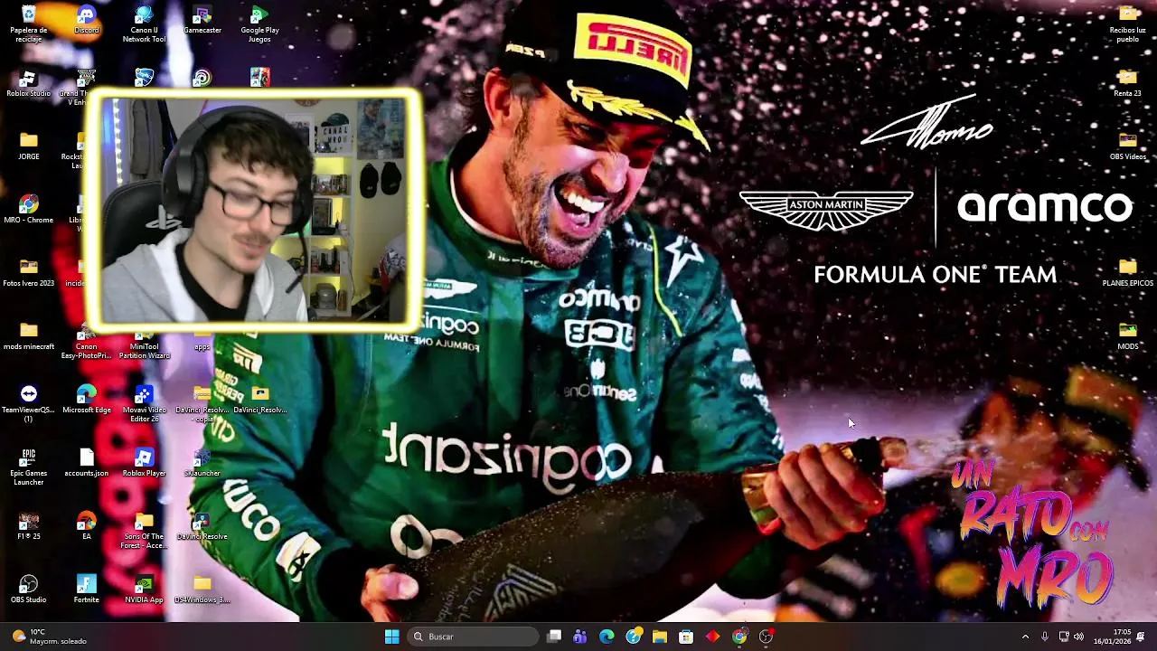Select the Epic Games Launcher icon
Image resolution: width=1157 pixels, height=651 pixels.
pyautogui.click(x=29, y=467)
